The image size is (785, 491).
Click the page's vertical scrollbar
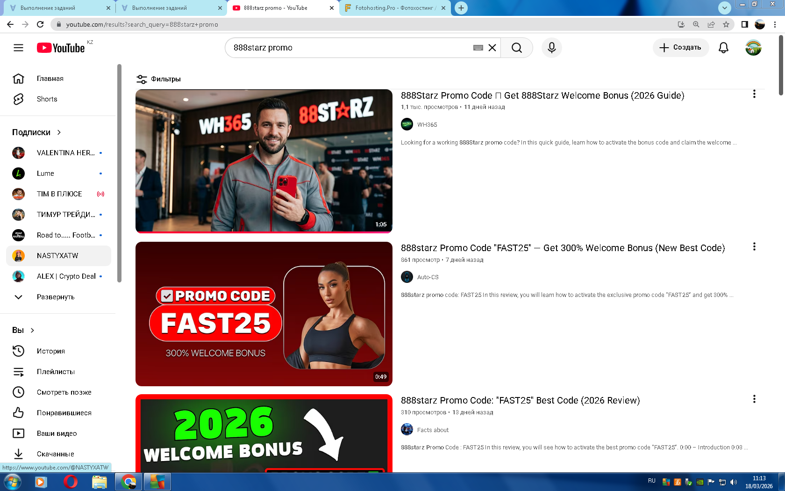(x=781, y=65)
